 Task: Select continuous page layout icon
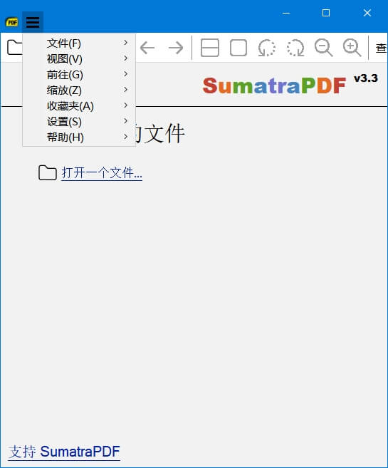click(210, 48)
